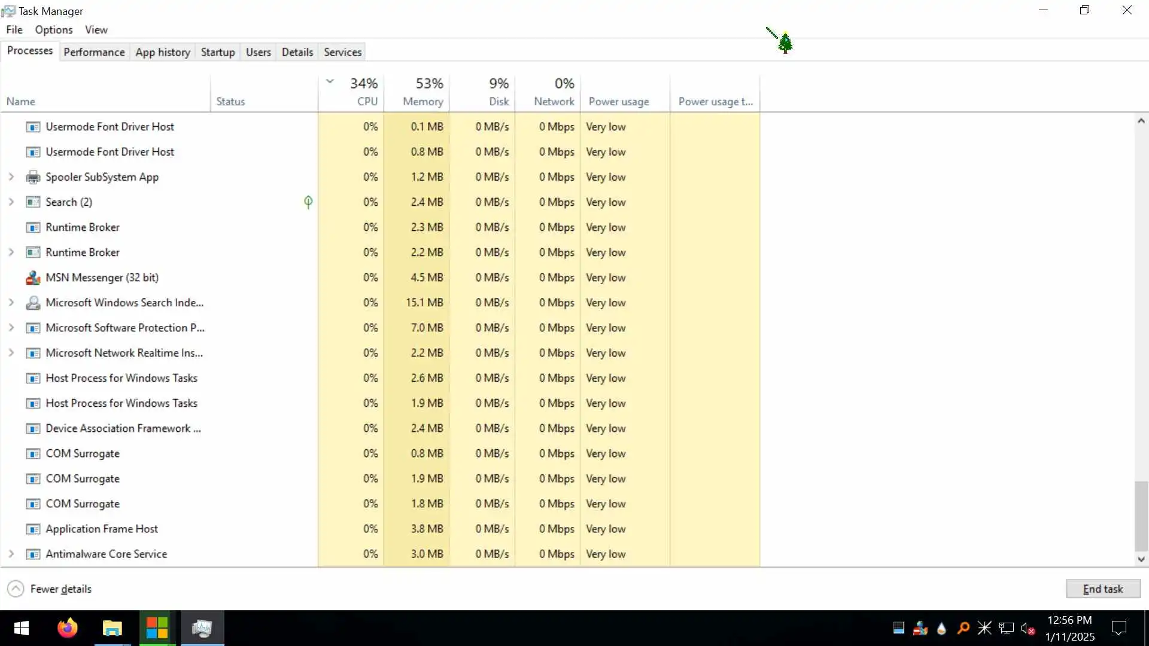The image size is (1149, 646).
Task: Switch to the Performance tab
Action: (94, 52)
